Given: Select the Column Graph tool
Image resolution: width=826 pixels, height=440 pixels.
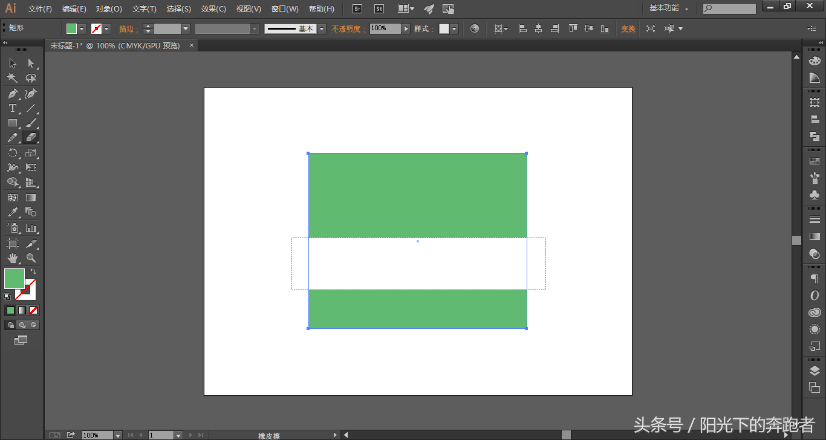Looking at the screenshot, I should click(x=31, y=228).
